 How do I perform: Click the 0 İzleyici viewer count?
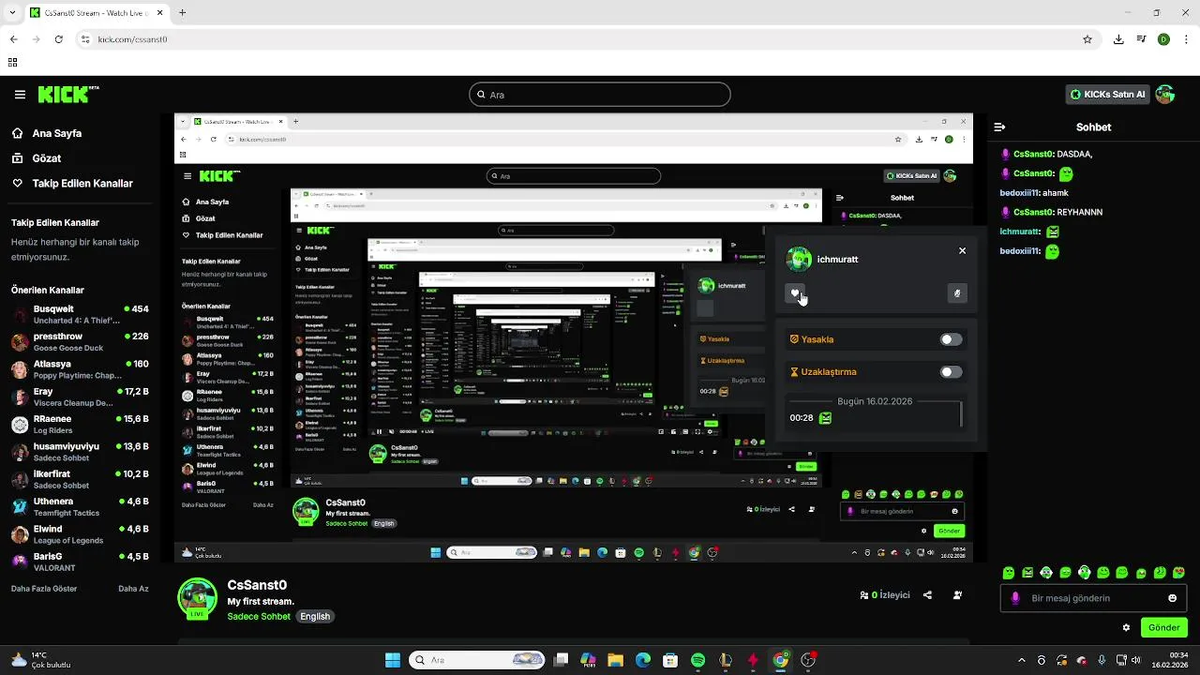pos(885,595)
